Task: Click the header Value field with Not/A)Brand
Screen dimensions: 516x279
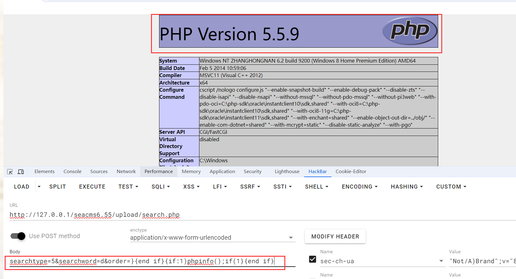Action: coord(483,261)
